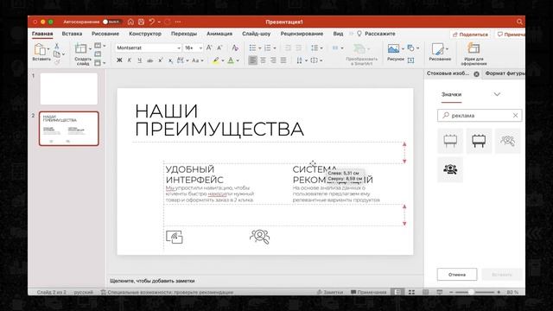Select align text left
Screen dimensions: 553x311
[x=252, y=60]
